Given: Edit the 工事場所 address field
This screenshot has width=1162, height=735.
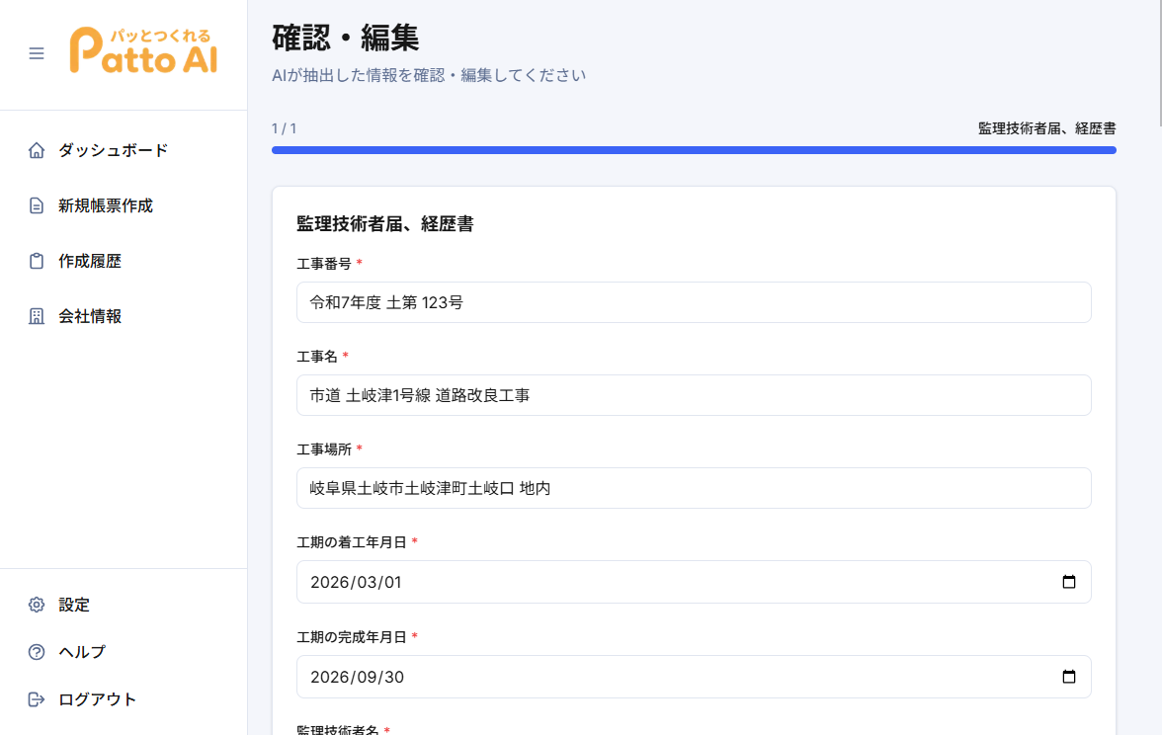Looking at the screenshot, I should (694, 488).
